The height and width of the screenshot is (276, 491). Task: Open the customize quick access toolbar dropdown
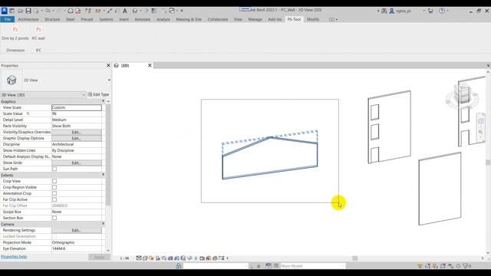point(182,11)
